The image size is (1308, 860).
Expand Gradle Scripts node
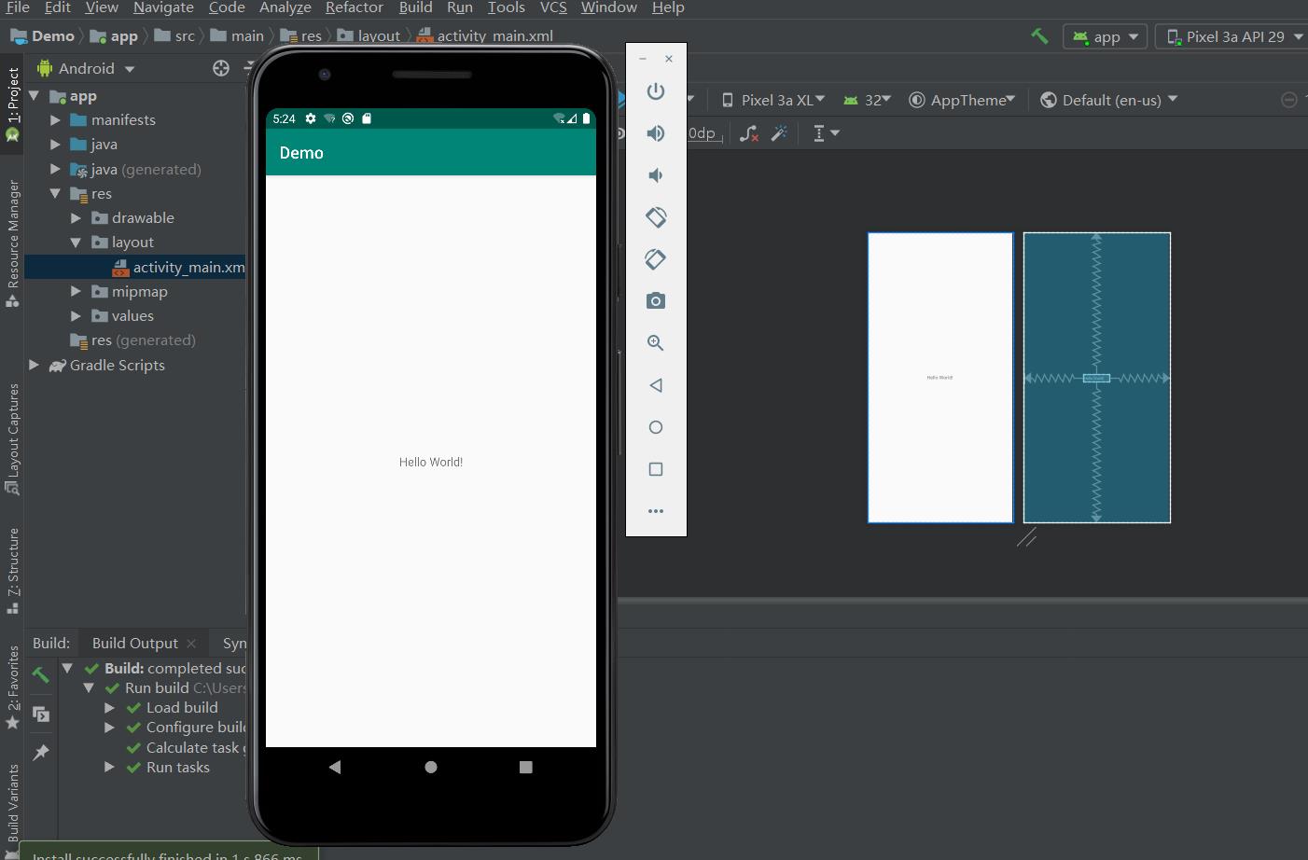tap(35, 365)
